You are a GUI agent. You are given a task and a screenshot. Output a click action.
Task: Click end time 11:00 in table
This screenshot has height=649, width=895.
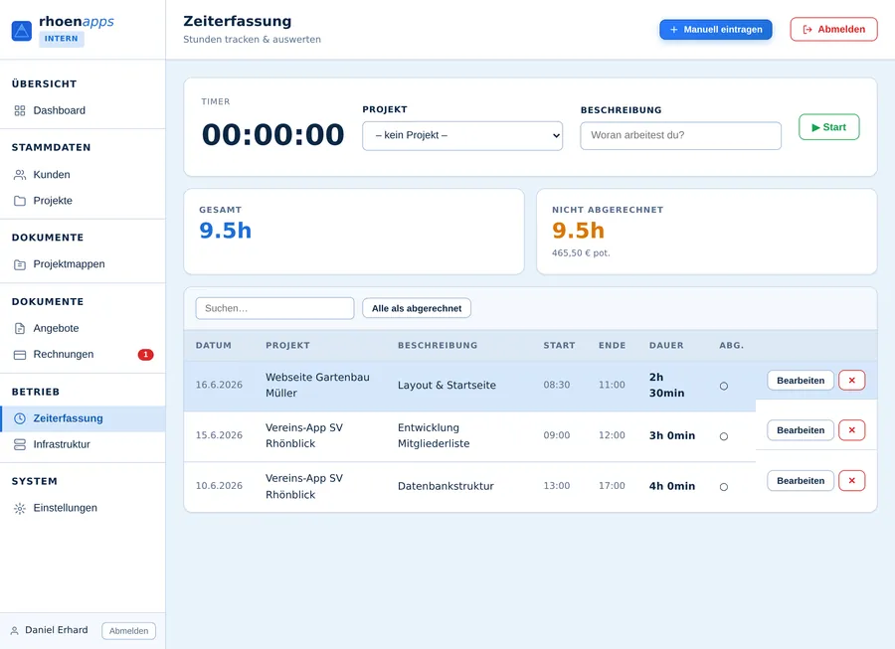(612, 385)
